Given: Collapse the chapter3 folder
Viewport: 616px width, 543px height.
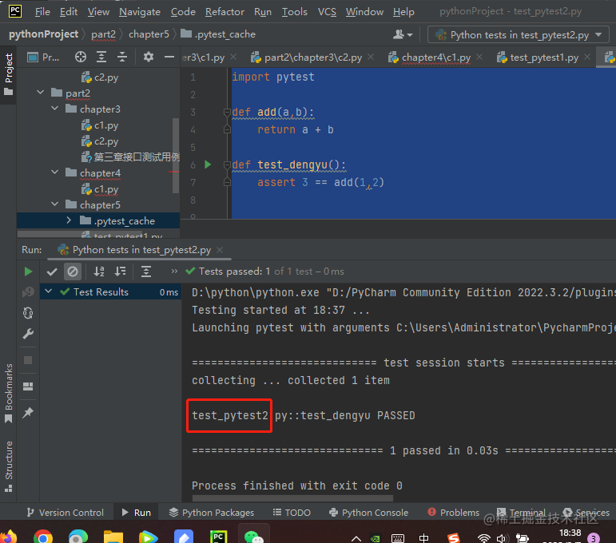Looking at the screenshot, I should [x=55, y=109].
